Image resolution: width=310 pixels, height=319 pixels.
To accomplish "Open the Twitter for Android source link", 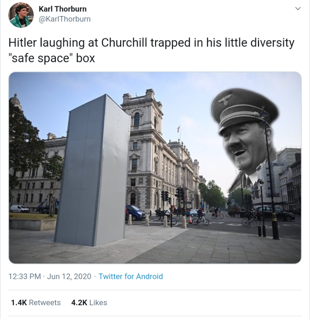I will (131, 277).
